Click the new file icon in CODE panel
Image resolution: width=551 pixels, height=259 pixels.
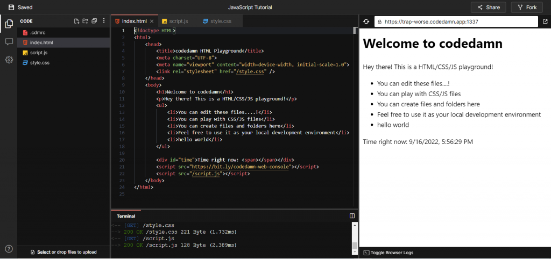pos(76,21)
